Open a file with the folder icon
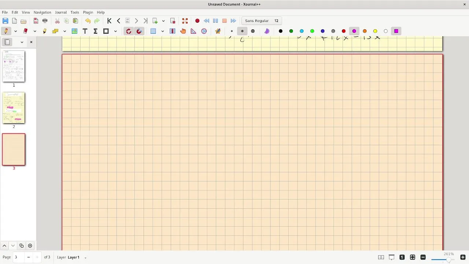This screenshot has height=264, width=469. 23,21
